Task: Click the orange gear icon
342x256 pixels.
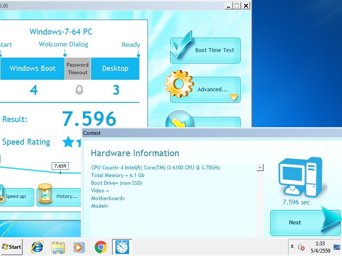Action: tap(179, 84)
